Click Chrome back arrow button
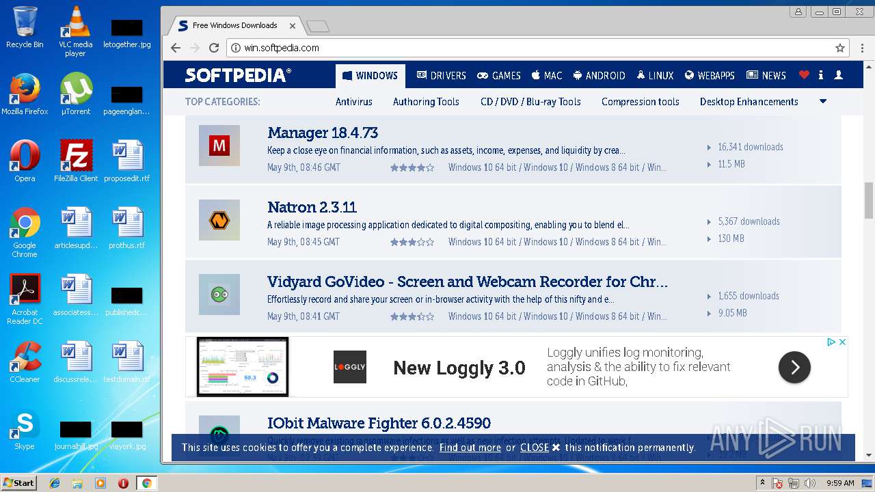Screen dimensions: 875x492 pos(176,48)
